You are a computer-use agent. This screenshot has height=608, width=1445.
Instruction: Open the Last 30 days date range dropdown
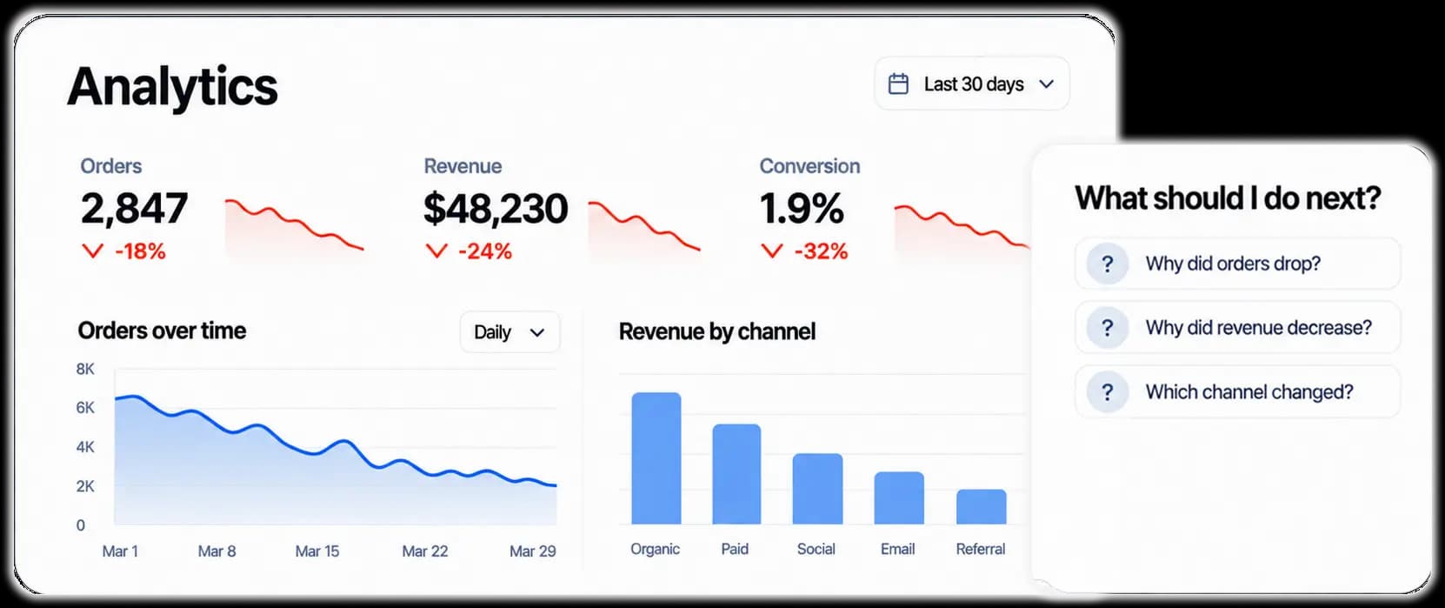coord(972,84)
